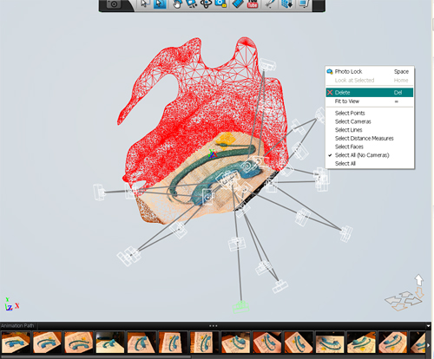Activate the highlighted selection arrow tool
Viewport: 434px width, 359px height.
[x=160, y=4]
